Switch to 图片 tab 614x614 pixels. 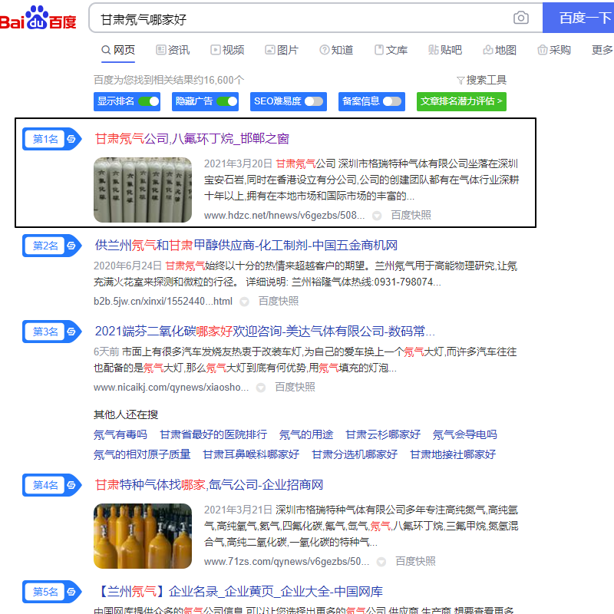click(282, 50)
